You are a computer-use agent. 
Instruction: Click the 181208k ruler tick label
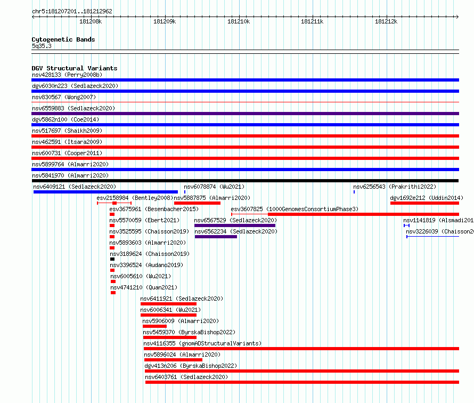tap(91, 21)
